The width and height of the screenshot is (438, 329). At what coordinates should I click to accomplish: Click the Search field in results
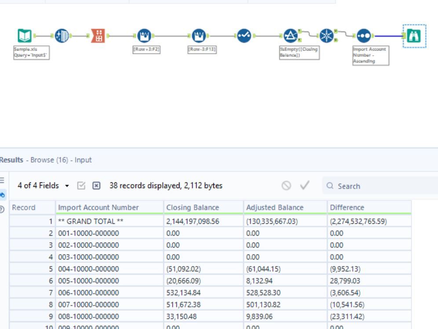coord(380,186)
